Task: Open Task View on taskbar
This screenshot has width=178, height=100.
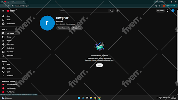Action: pos(87,98)
